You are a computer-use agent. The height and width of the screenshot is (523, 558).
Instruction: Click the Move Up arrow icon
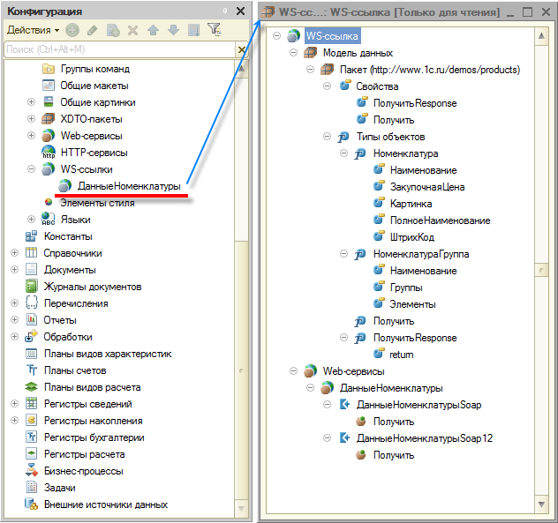153,30
